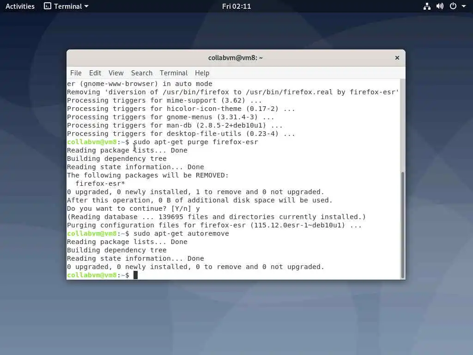Click 'Do you want to continue? [Y/n] y'

tap(133, 208)
